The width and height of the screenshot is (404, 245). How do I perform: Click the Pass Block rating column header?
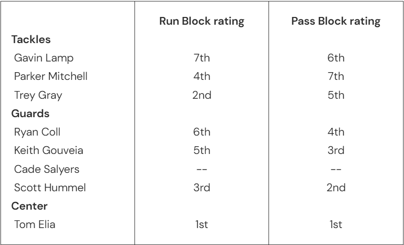tap(336, 22)
